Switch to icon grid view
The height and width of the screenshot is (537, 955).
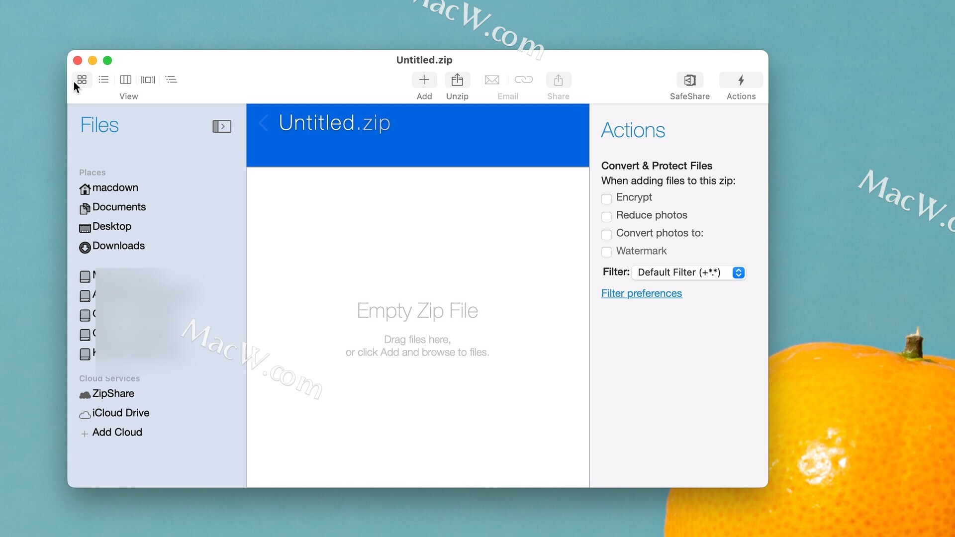pyautogui.click(x=82, y=80)
